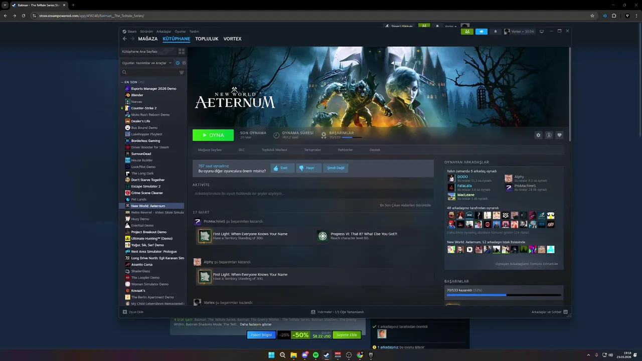642x361 pixels.
Task: Open 'Progress VI' achievement icon
Action: pos(323,236)
